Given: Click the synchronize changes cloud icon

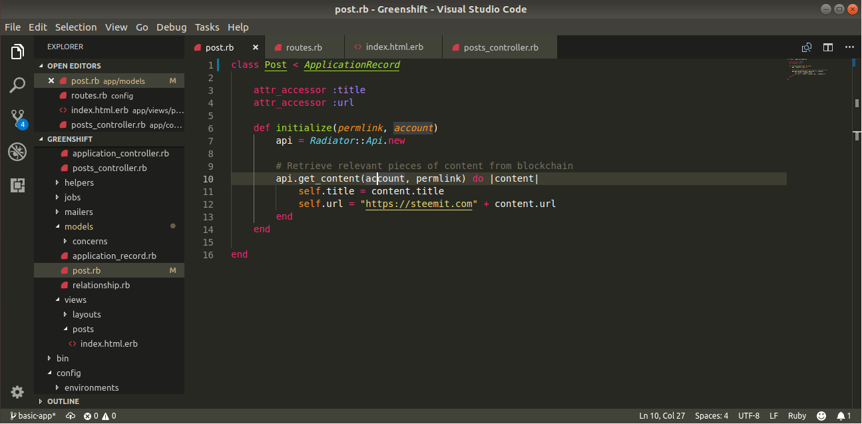Looking at the screenshot, I should (x=71, y=415).
